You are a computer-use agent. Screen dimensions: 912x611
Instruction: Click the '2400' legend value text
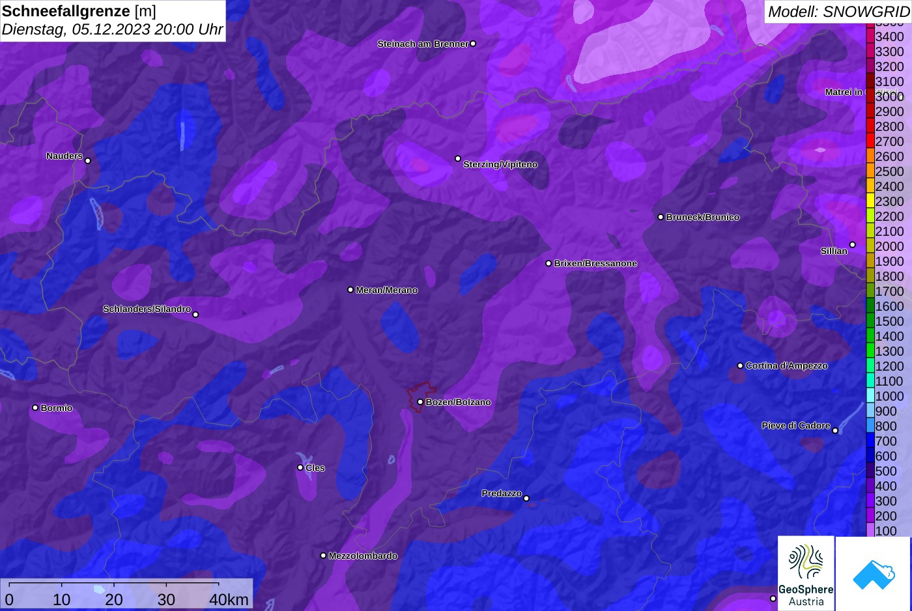pos(890,186)
